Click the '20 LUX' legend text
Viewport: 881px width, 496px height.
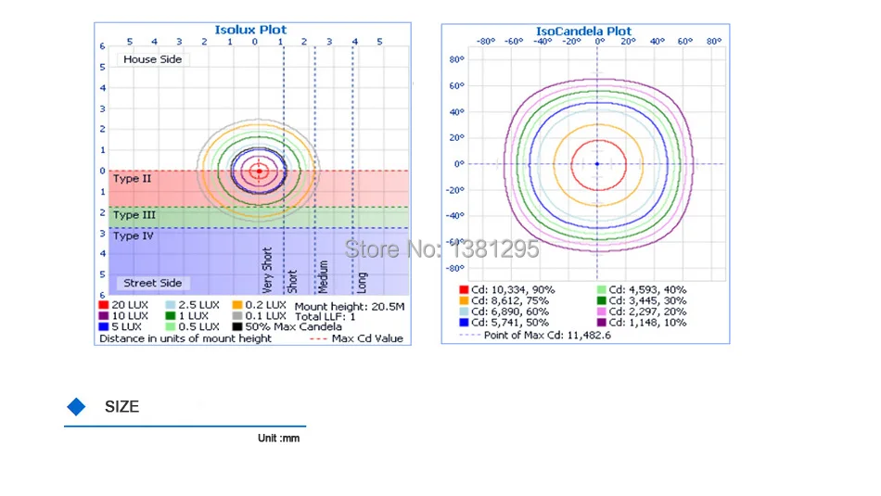coord(130,305)
